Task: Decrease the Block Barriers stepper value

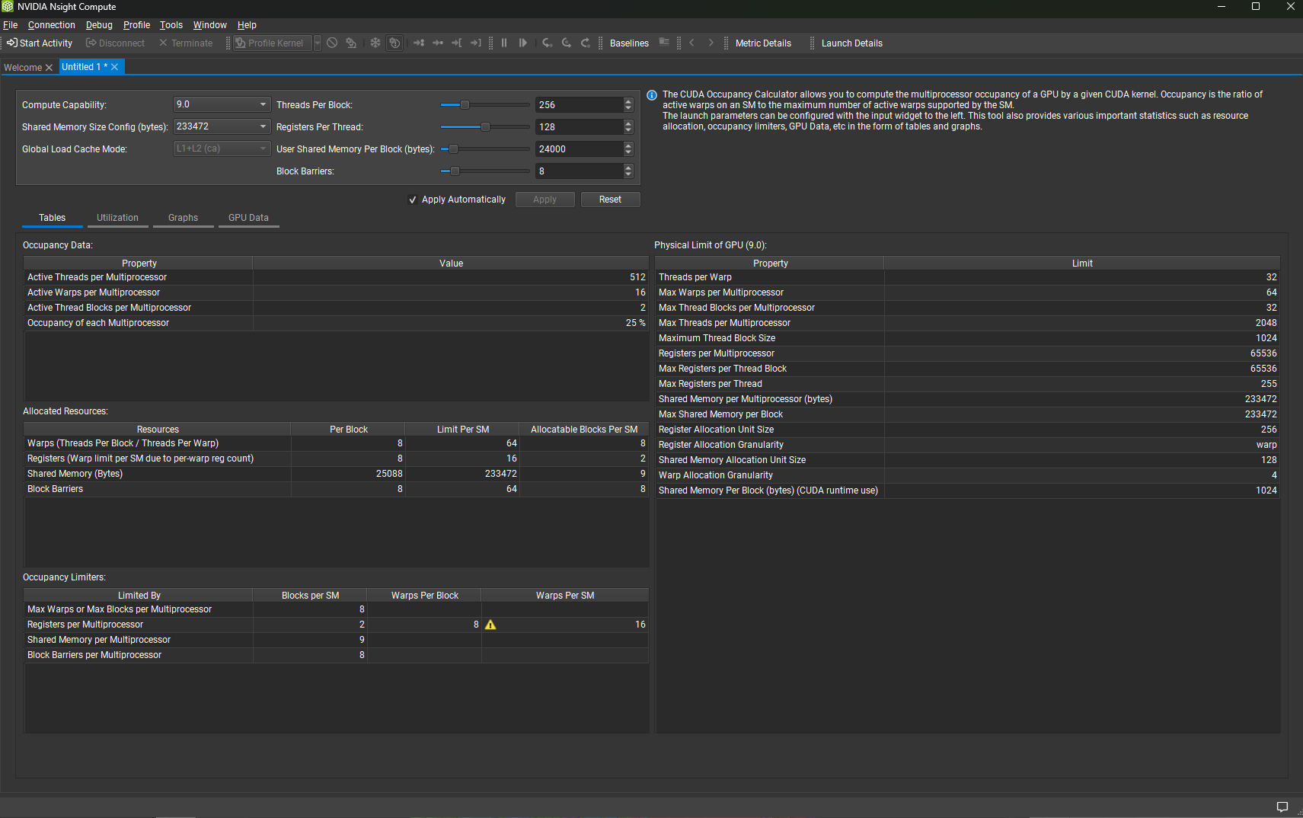Action: tap(628, 174)
